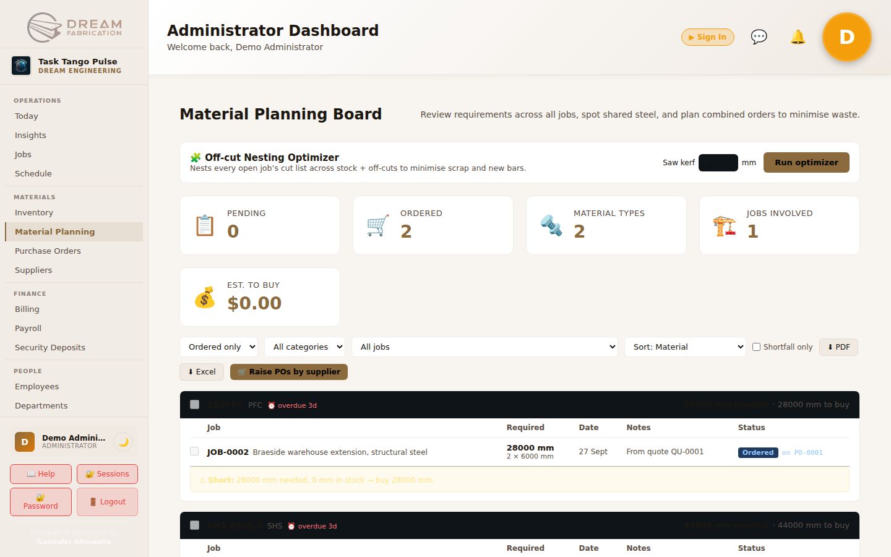The image size is (891, 557).
Task: Export the board to Excel
Action: (x=202, y=372)
